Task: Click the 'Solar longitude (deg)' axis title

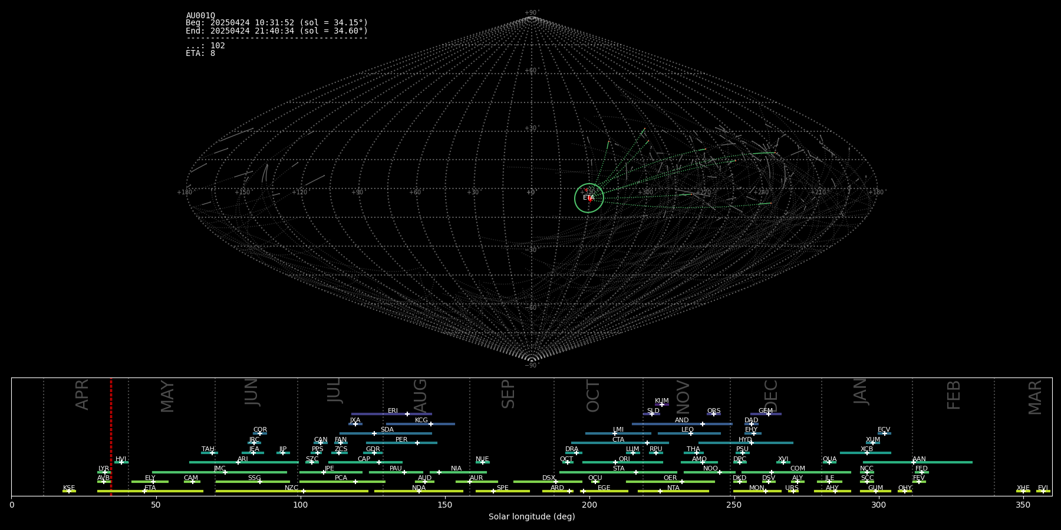Action: (532, 517)
